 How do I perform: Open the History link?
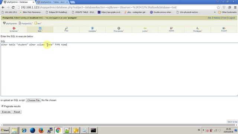(x=217, y=18)
